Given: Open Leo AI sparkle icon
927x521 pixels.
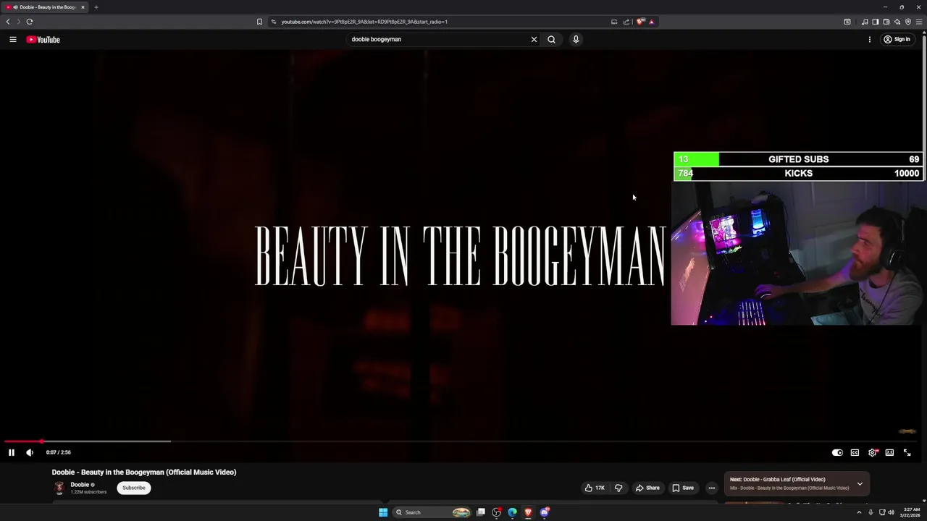Looking at the screenshot, I should point(897,22).
